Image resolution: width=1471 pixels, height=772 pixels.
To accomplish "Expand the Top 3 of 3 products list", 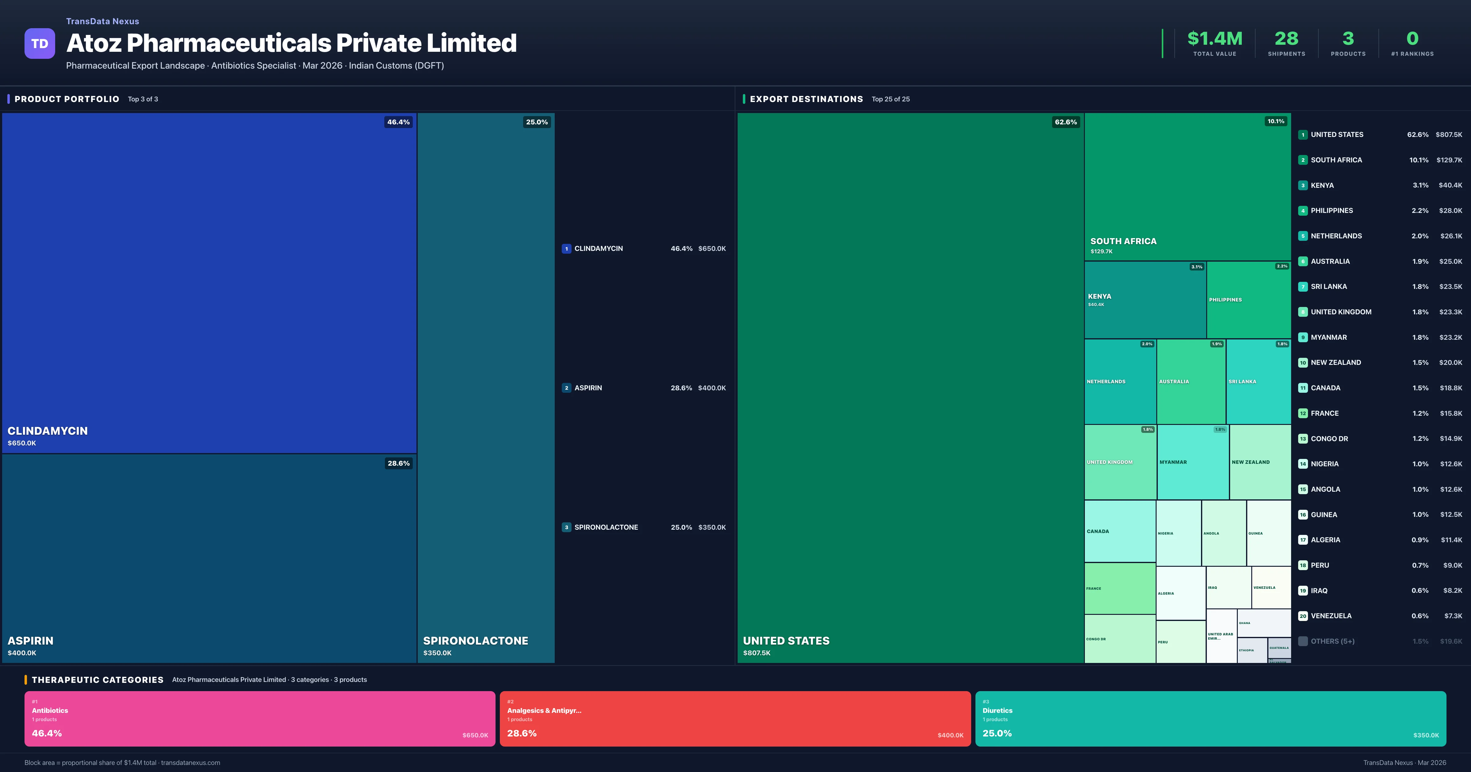I will [x=143, y=99].
